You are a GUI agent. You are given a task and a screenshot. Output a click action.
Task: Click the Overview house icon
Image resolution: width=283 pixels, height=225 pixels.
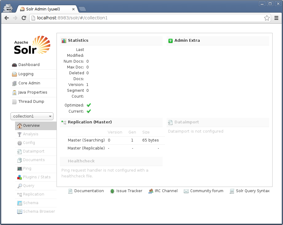tap(19, 126)
